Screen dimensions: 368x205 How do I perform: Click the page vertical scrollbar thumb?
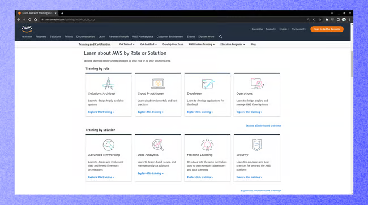click(x=352, y=64)
